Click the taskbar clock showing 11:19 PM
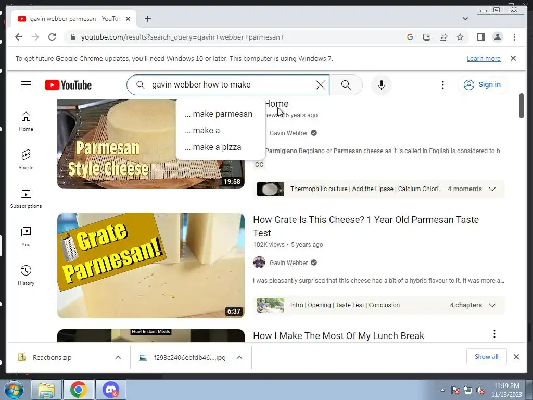The width and height of the screenshot is (533, 400). [x=506, y=390]
